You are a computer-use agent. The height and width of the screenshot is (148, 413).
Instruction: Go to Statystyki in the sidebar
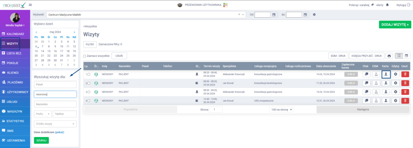[15, 121]
